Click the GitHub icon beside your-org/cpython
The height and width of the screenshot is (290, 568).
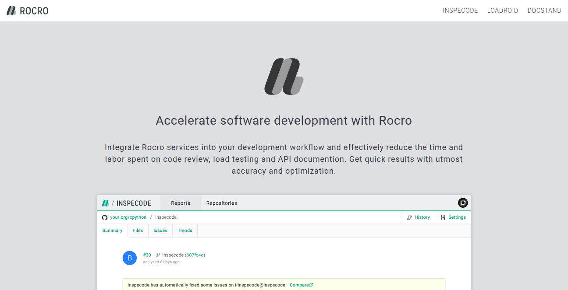point(105,217)
